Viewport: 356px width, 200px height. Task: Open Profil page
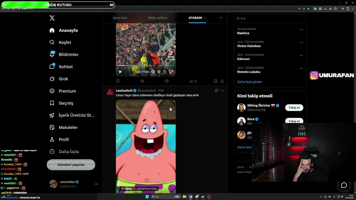(59, 139)
